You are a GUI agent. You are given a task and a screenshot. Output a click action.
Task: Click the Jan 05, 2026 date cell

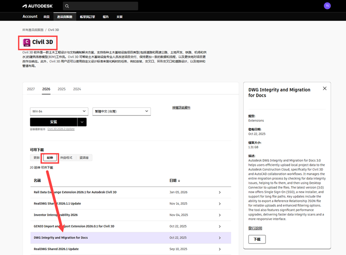pyautogui.click(x=178, y=192)
